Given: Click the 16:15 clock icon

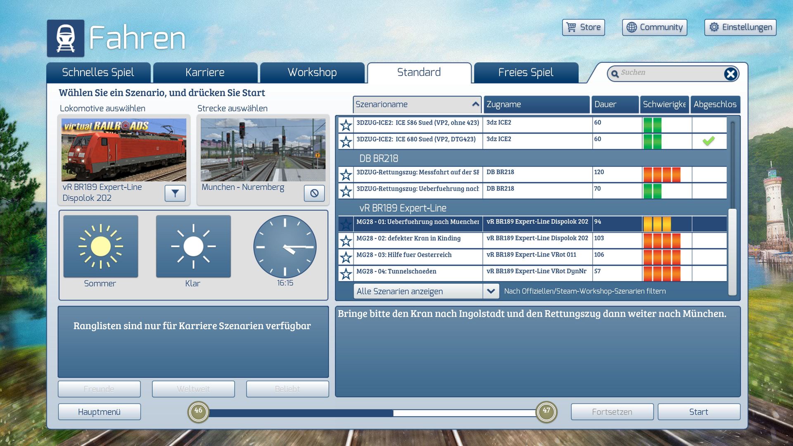Looking at the screenshot, I should [x=285, y=247].
